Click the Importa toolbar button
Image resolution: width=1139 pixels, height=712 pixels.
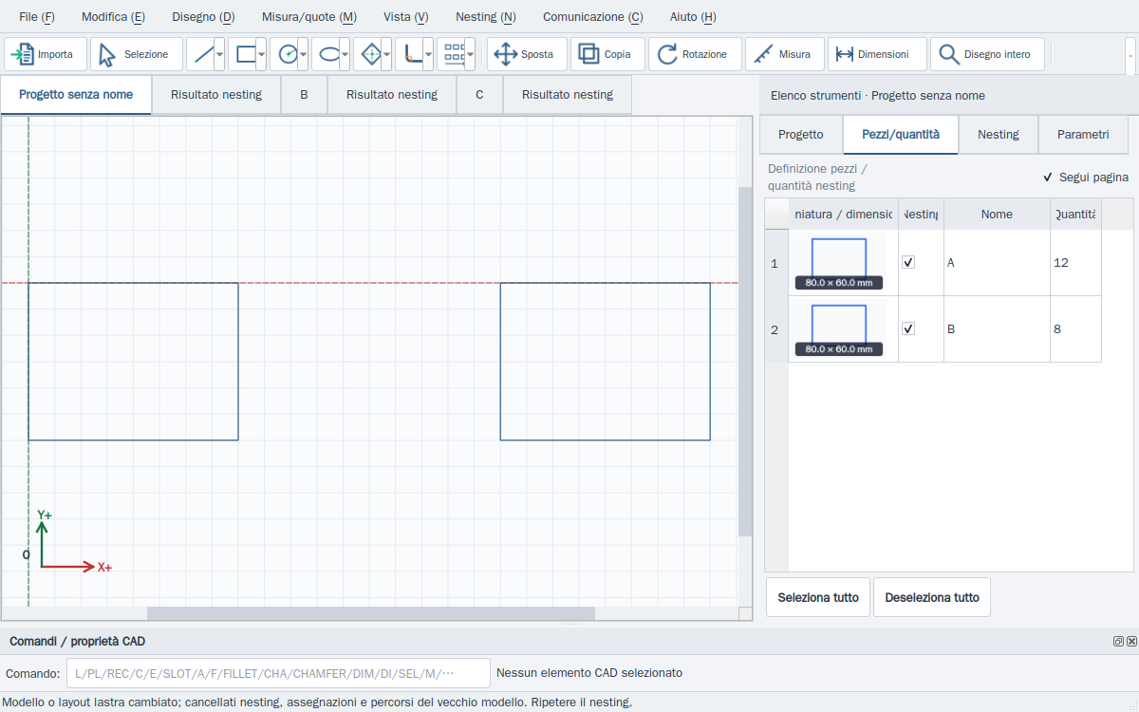click(x=46, y=54)
